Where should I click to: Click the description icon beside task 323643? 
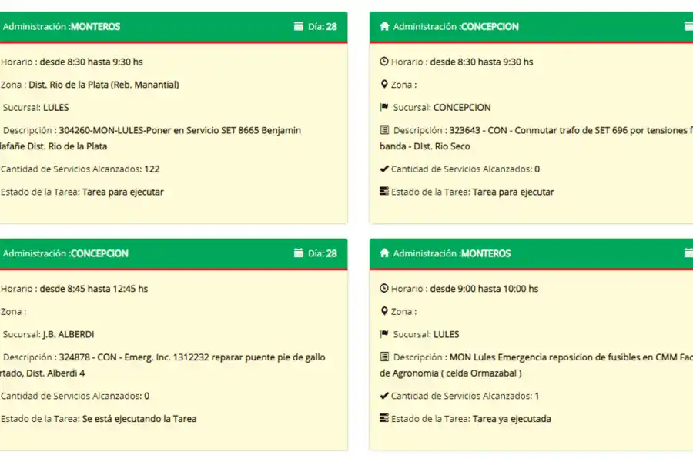point(384,131)
